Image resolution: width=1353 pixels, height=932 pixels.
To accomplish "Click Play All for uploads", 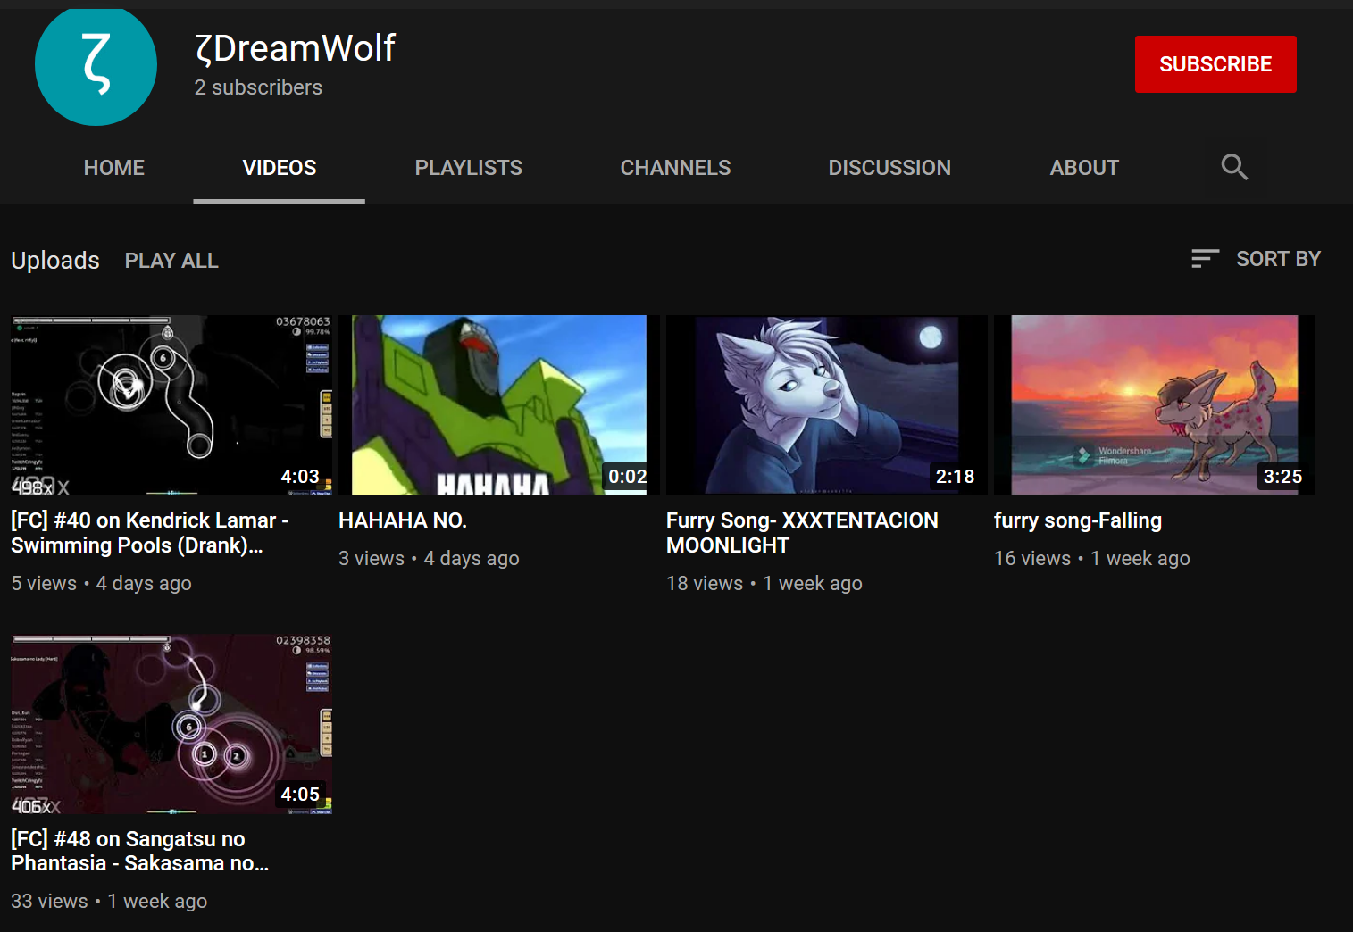I will (171, 261).
